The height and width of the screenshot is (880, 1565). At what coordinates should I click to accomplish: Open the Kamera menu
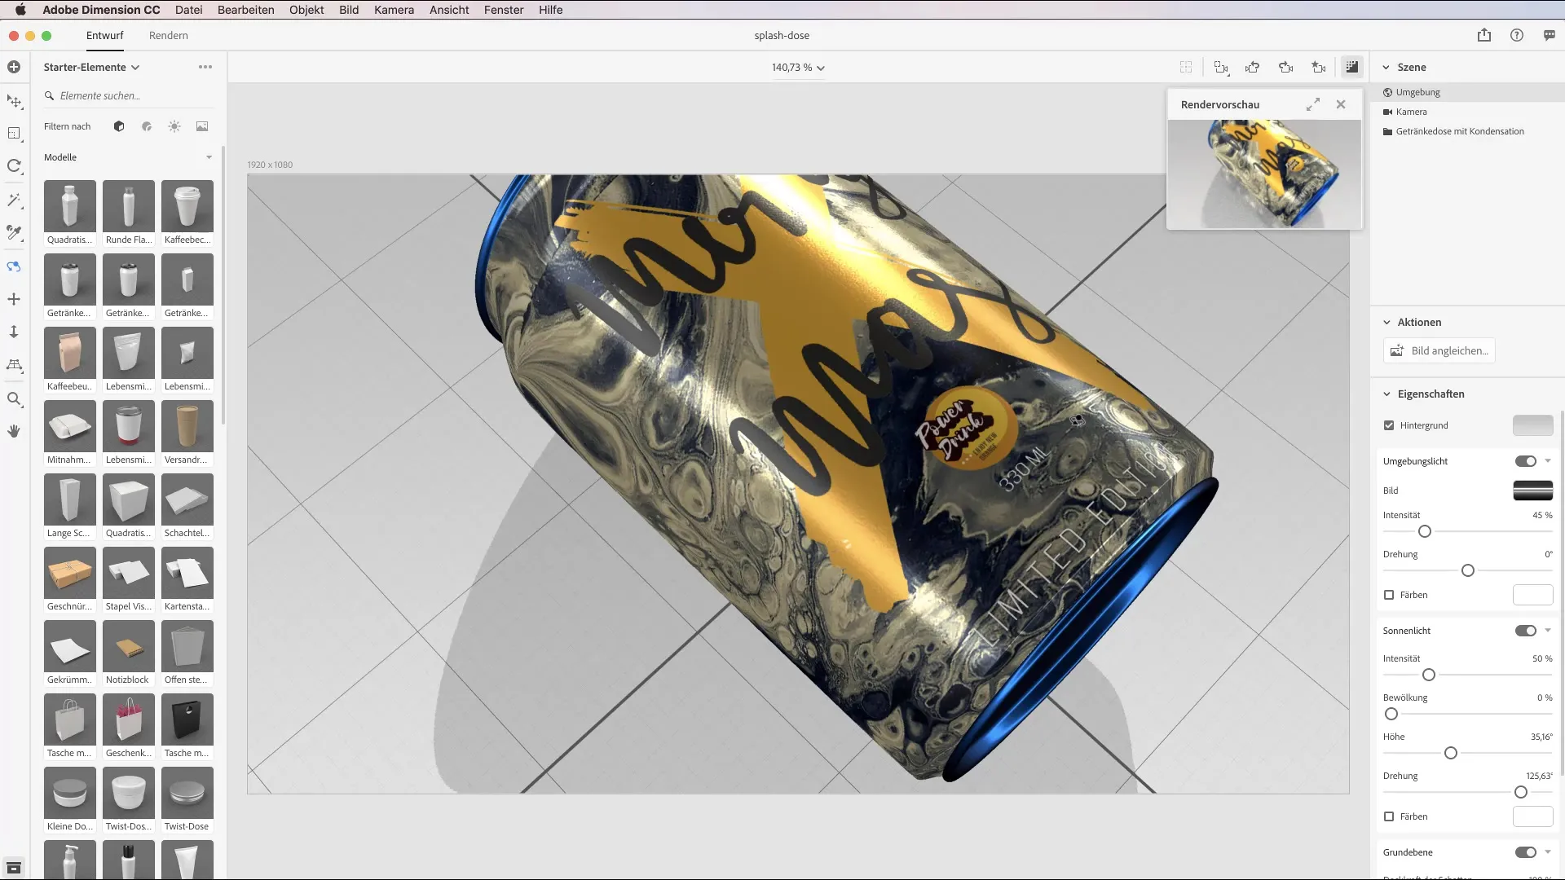(x=394, y=10)
